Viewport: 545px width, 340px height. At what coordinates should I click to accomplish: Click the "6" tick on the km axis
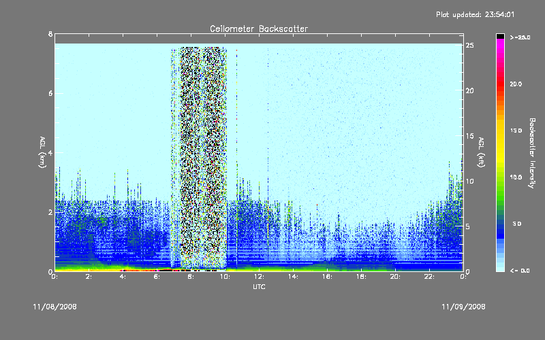(50, 93)
